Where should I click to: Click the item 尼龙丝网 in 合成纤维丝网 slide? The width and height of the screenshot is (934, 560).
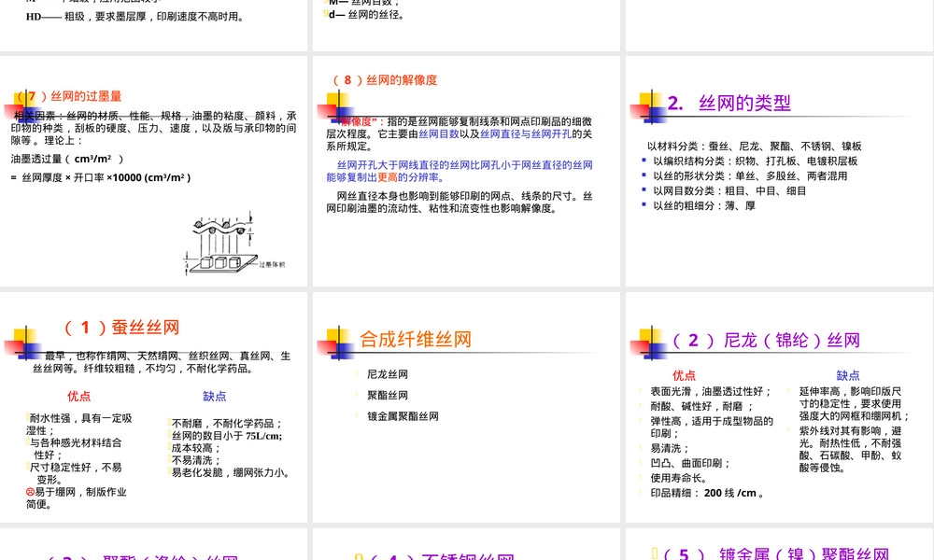[388, 374]
